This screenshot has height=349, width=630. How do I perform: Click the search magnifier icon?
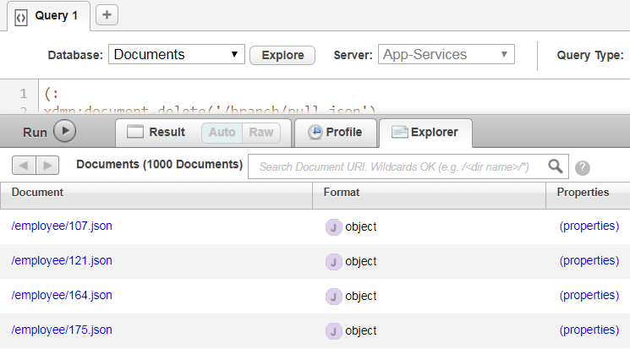[556, 166]
